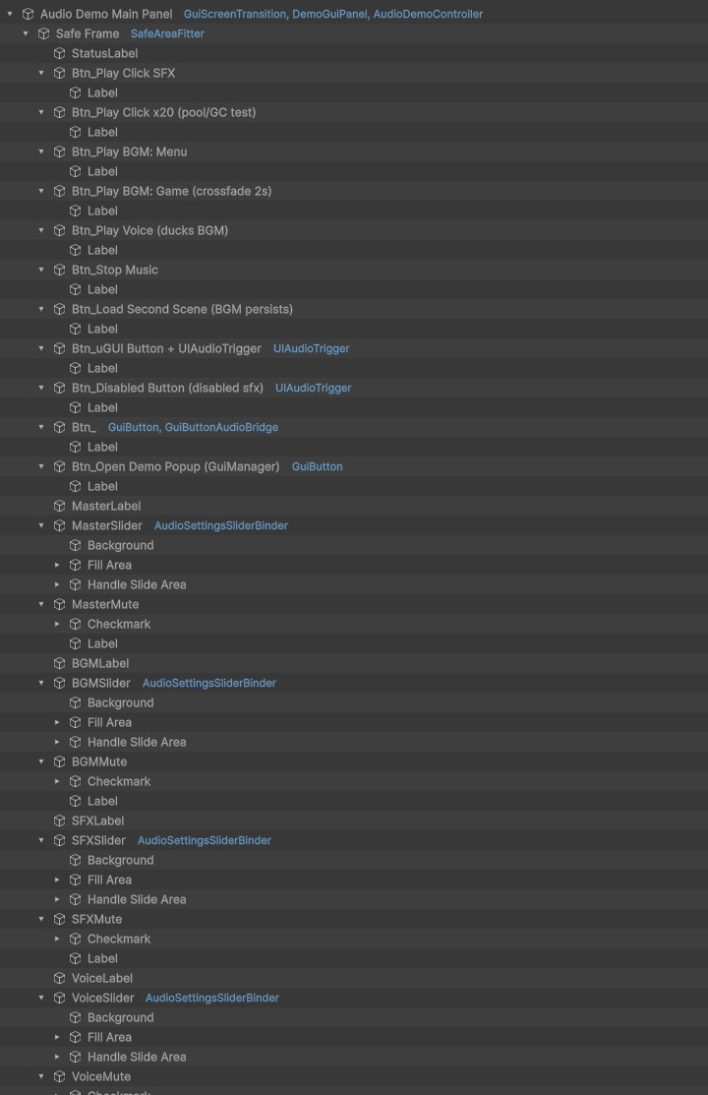Select the StatusLabel row
Viewport: 708px width, 1095px height.
click(x=354, y=53)
